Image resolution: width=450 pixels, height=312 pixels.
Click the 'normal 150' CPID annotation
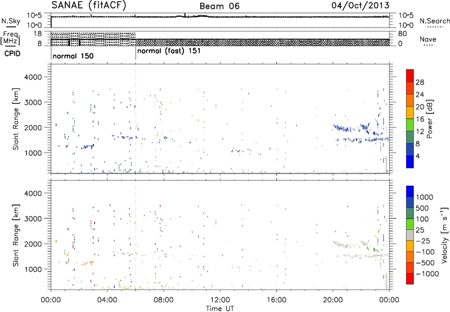click(x=73, y=56)
